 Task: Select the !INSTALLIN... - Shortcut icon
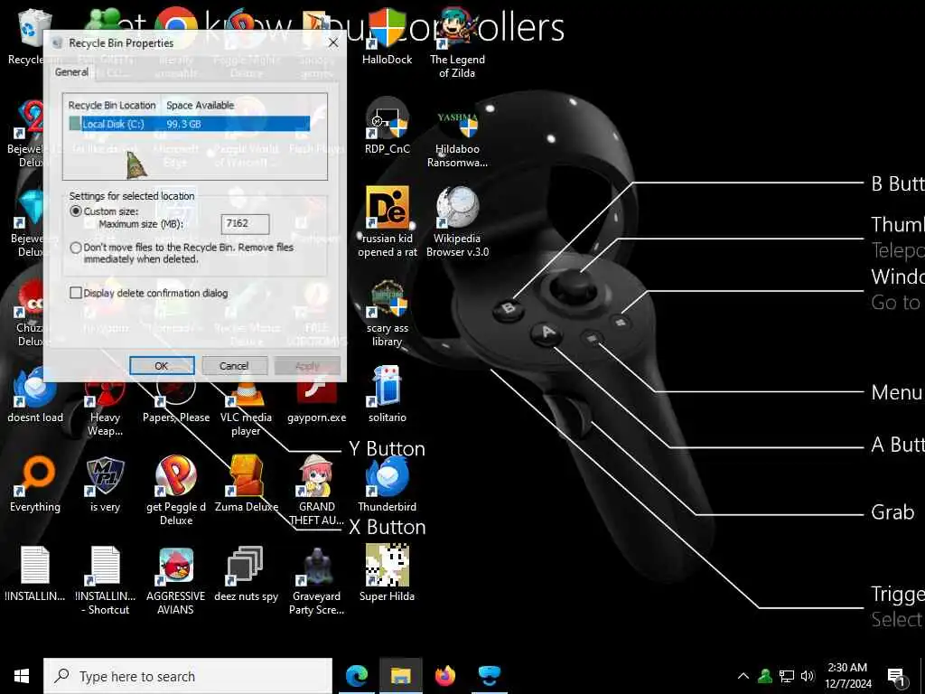tap(105, 580)
